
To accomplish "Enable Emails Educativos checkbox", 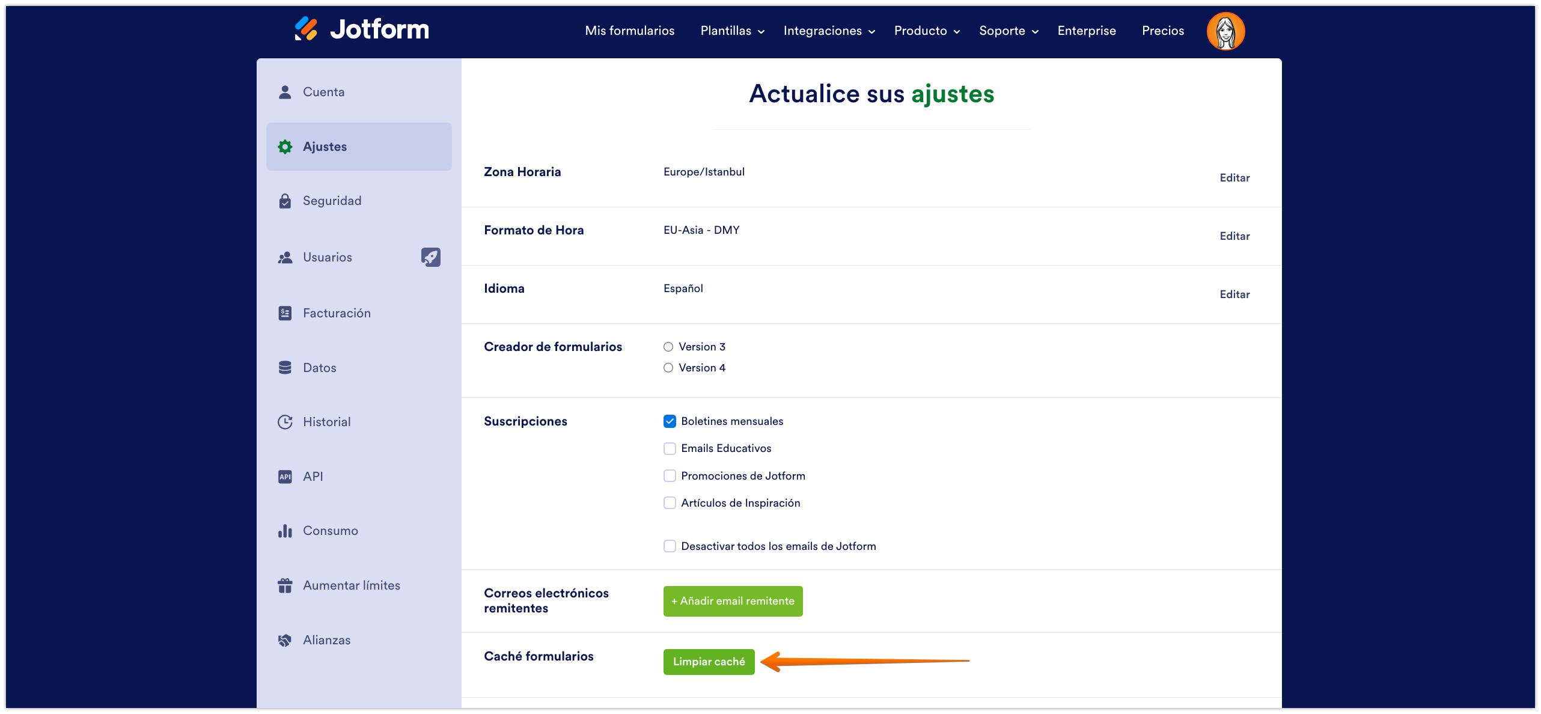I will click(670, 448).
